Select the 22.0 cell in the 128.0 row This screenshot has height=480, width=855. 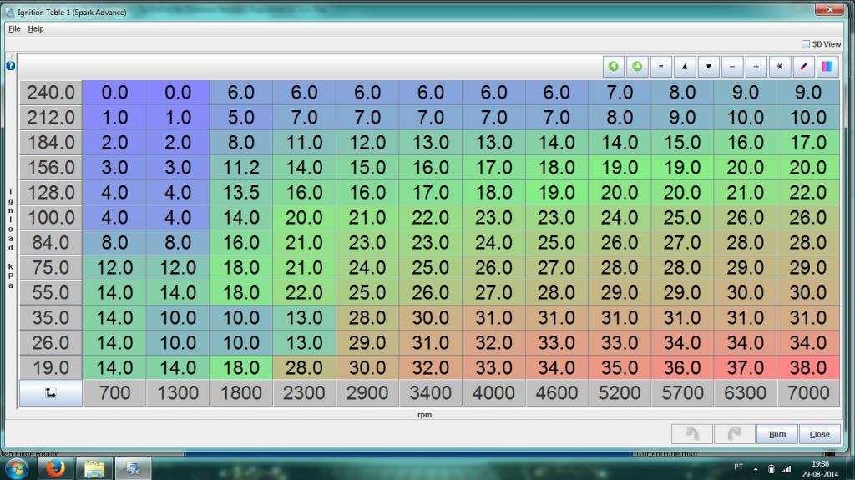pos(808,193)
